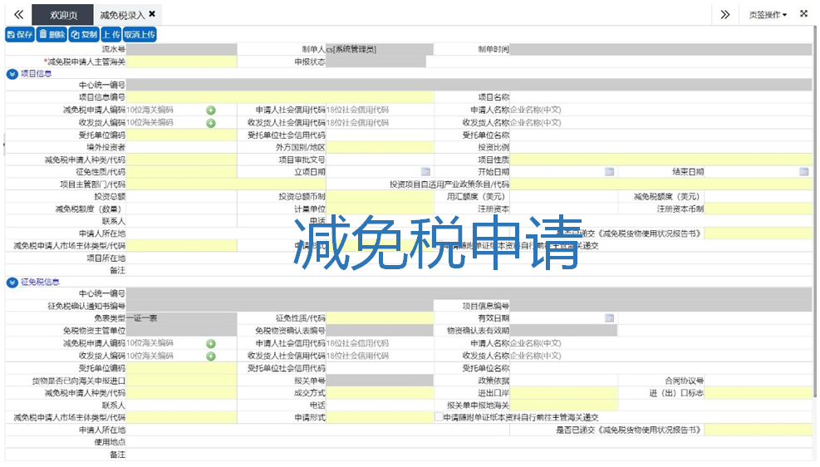820x467 pixels.
Task: Open 征免性质/代码 field in 项目信息
Action: pos(181,171)
